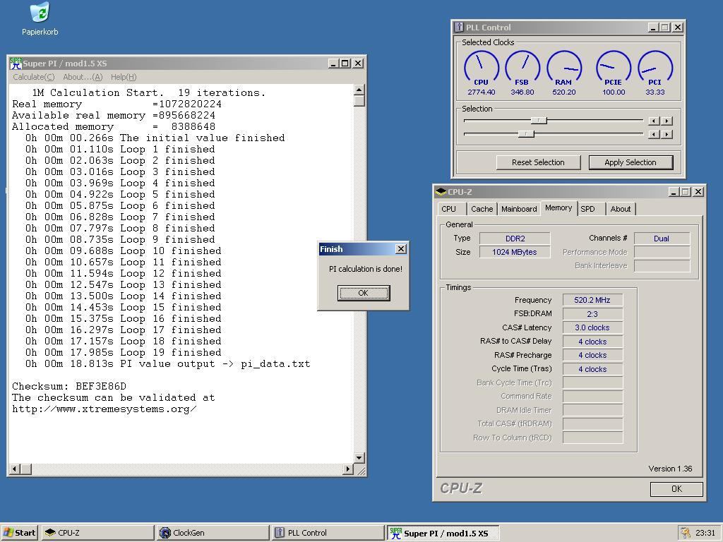The height and width of the screenshot is (542, 723).
Task: Click the upper Selection slider thumb
Action: pos(539,120)
